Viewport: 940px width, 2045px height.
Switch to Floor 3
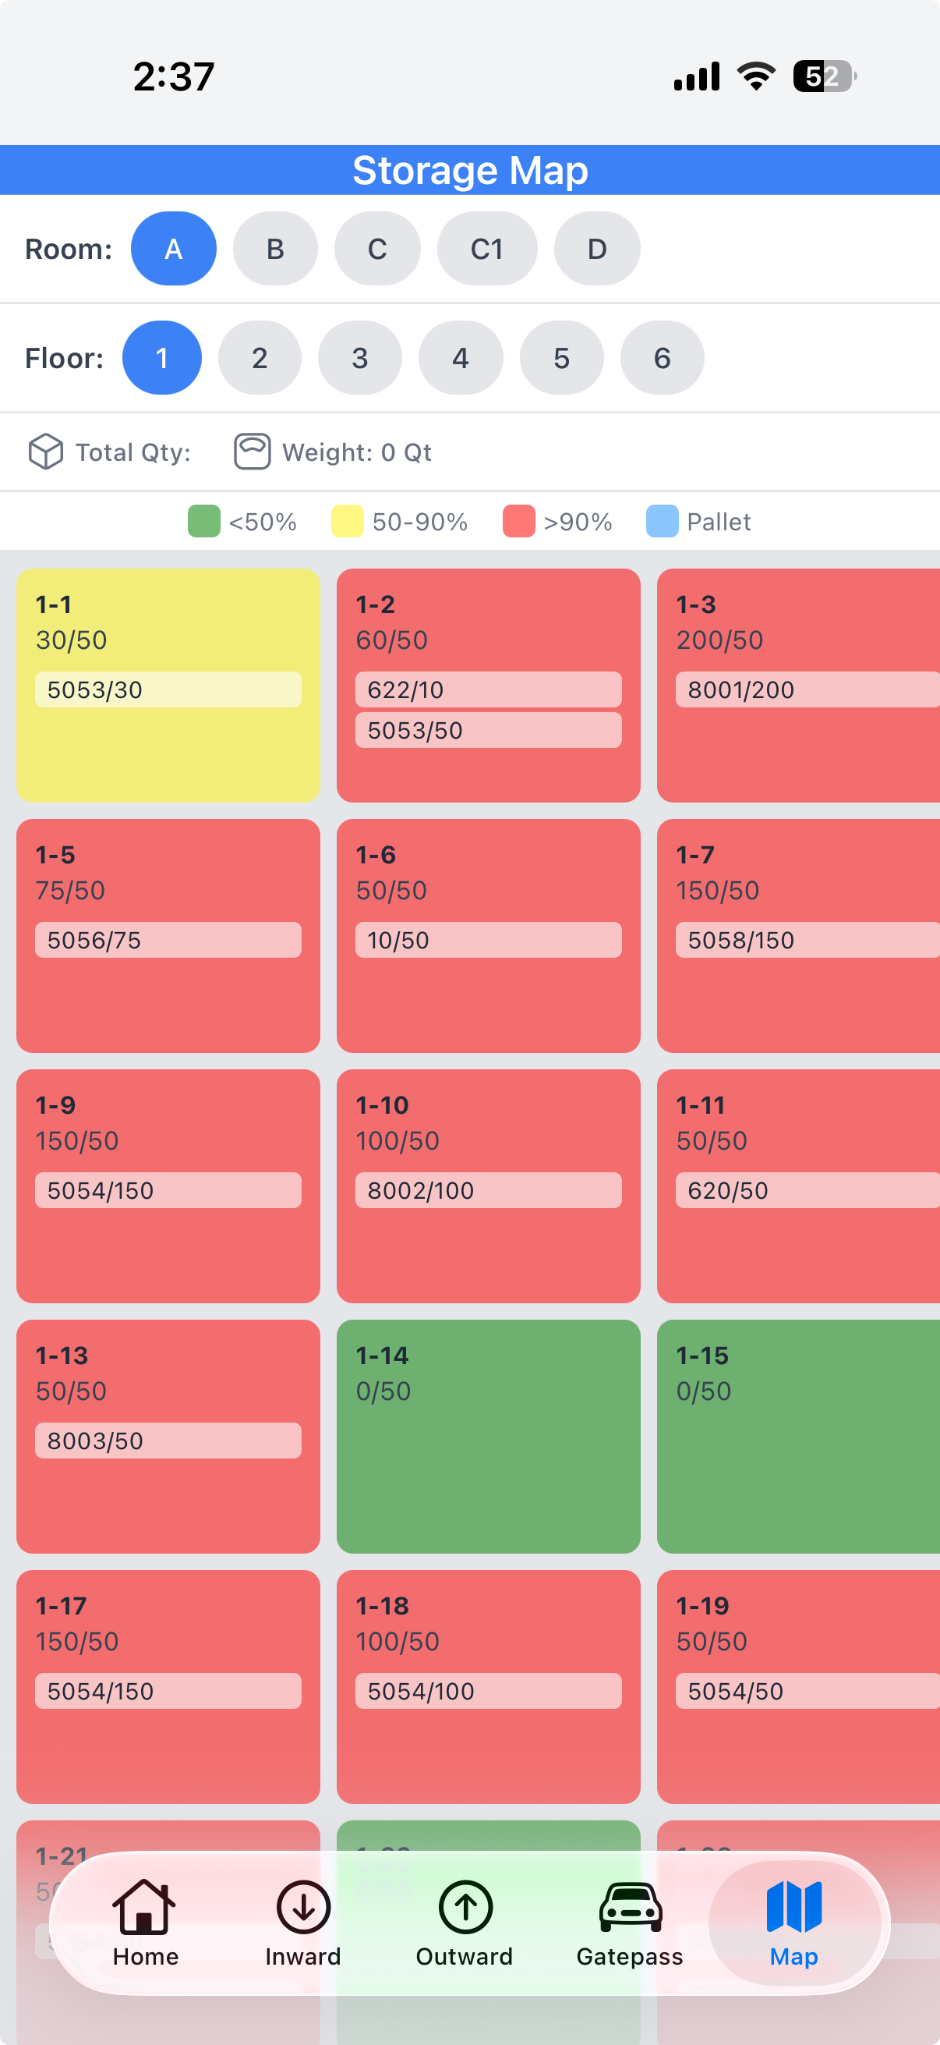coord(359,358)
